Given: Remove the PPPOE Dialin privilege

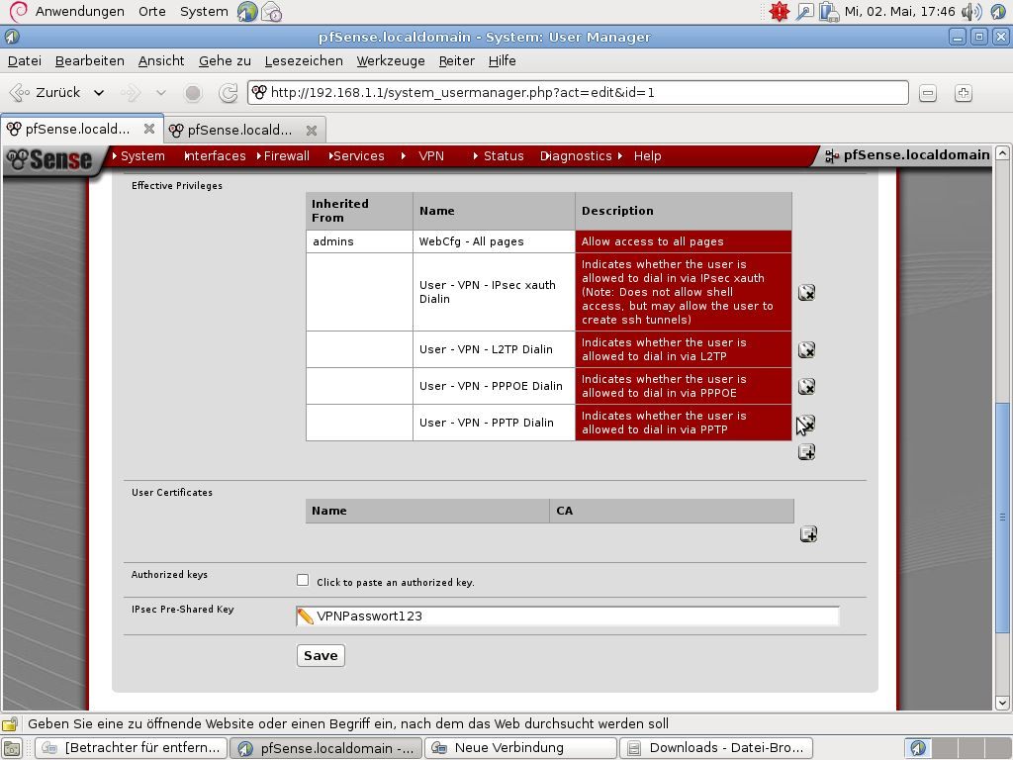Looking at the screenshot, I should (806, 387).
